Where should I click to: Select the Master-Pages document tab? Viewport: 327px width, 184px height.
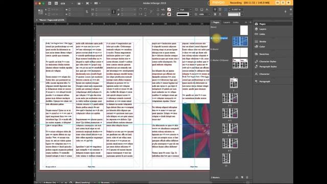pos(51,20)
